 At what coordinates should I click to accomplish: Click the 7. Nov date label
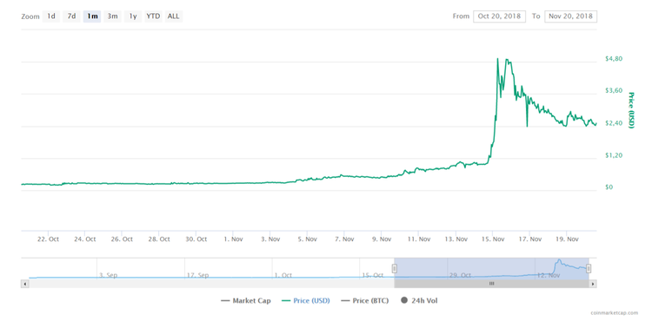(344, 239)
